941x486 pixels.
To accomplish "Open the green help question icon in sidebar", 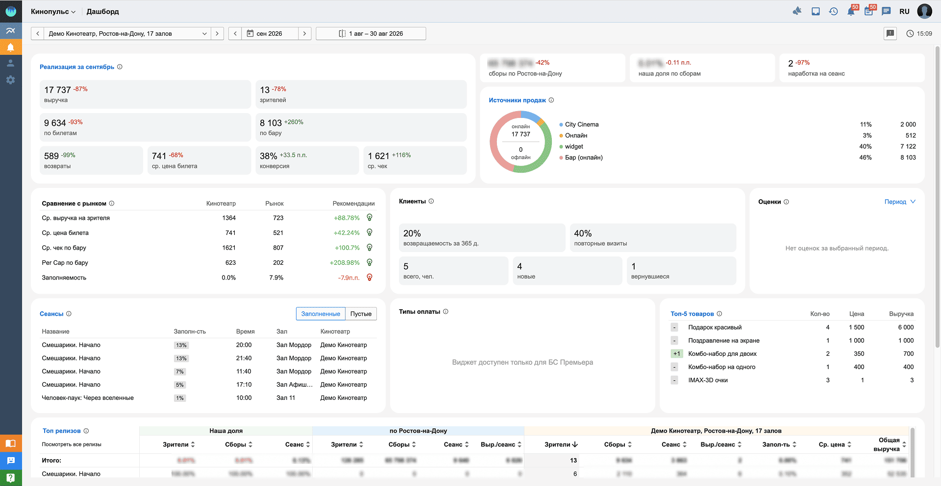I will pos(11,478).
